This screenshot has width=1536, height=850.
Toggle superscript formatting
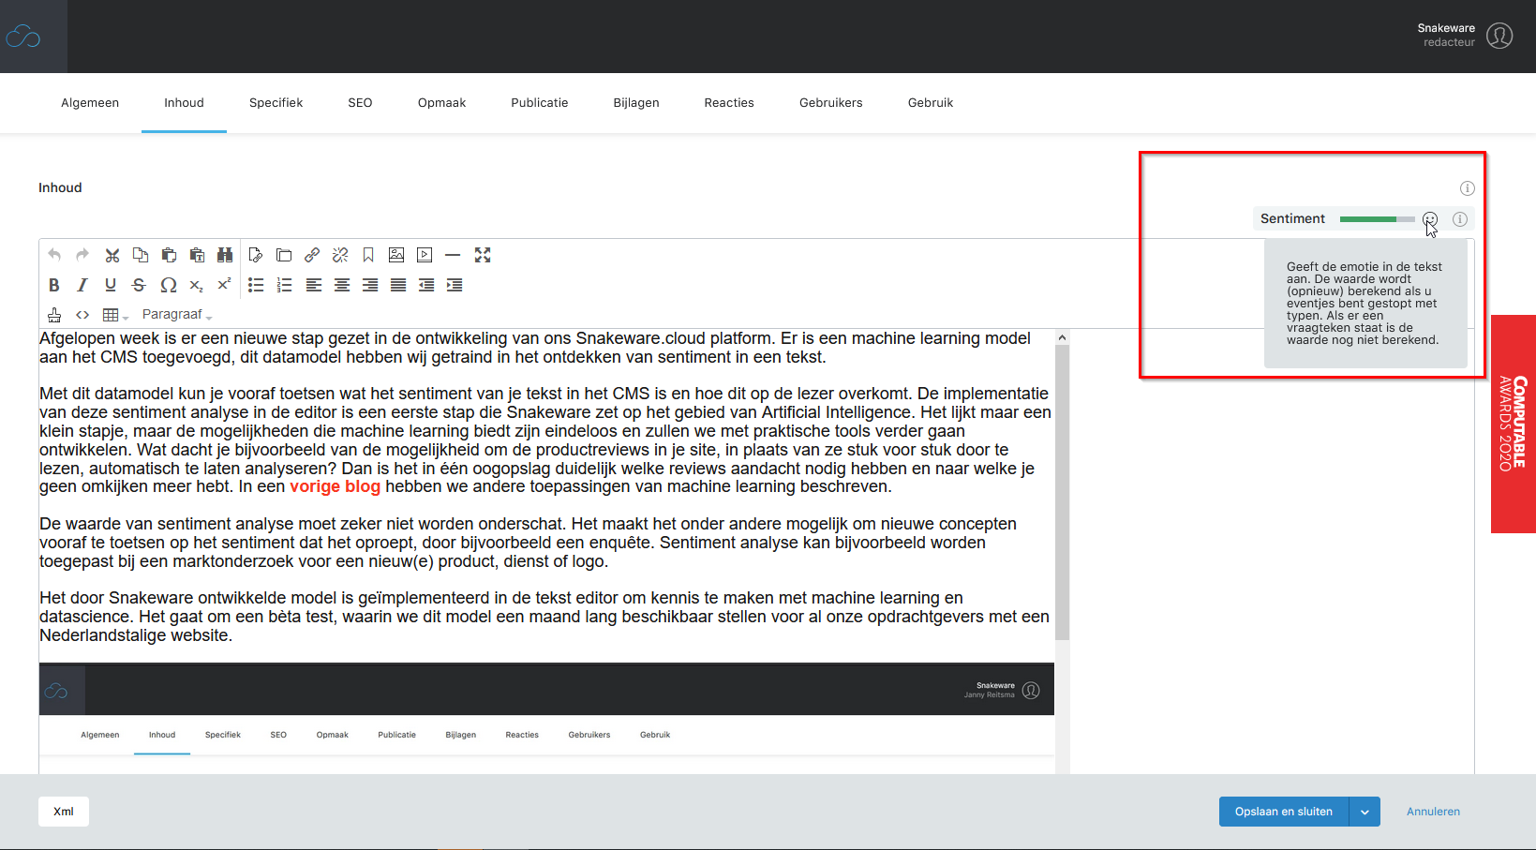(224, 285)
